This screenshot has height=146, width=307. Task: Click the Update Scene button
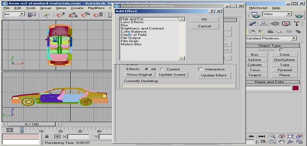pos(172,75)
